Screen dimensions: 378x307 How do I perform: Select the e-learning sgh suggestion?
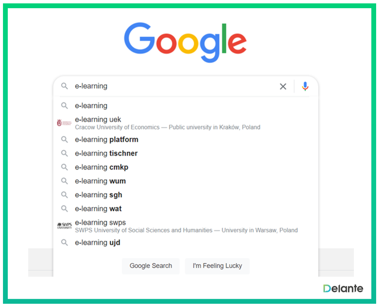click(98, 195)
